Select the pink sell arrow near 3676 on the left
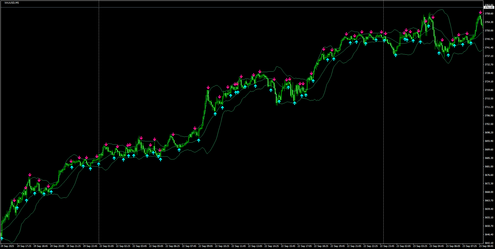Image resolution: width=495 pixels, height=249 pixels. [x=30, y=175]
